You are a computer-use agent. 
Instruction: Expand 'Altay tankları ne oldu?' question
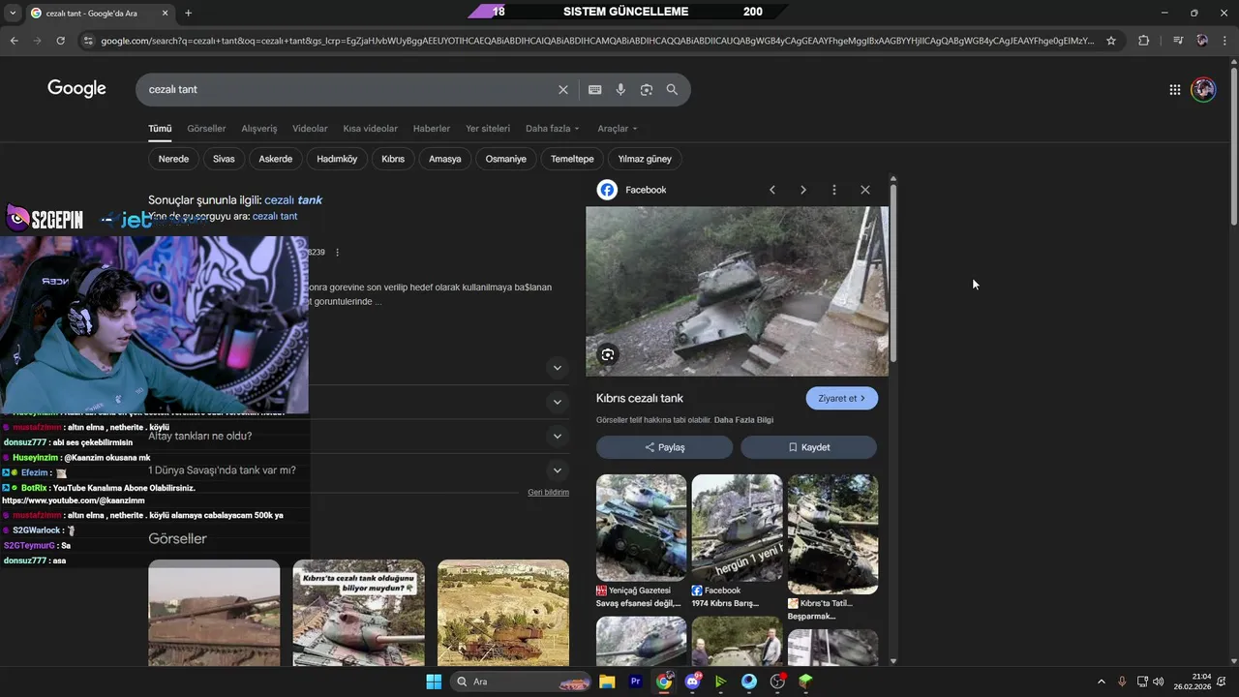tap(557, 436)
